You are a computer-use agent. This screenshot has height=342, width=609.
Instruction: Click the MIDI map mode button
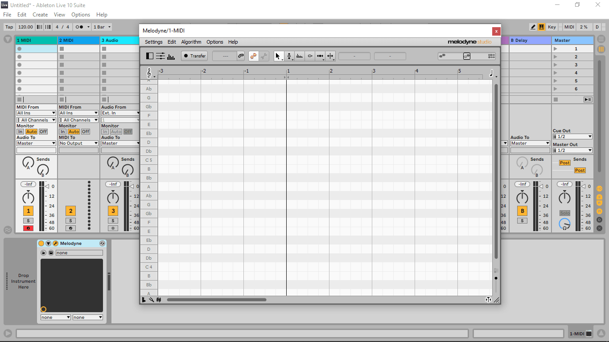click(569, 27)
